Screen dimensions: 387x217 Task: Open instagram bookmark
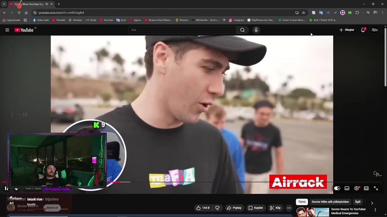[236, 20]
